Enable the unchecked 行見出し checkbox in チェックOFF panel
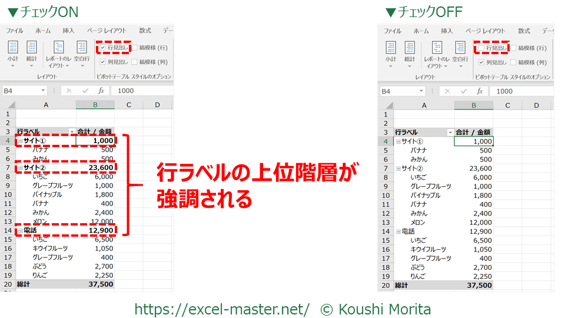The height and width of the screenshot is (318, 565). click(482, 48)
